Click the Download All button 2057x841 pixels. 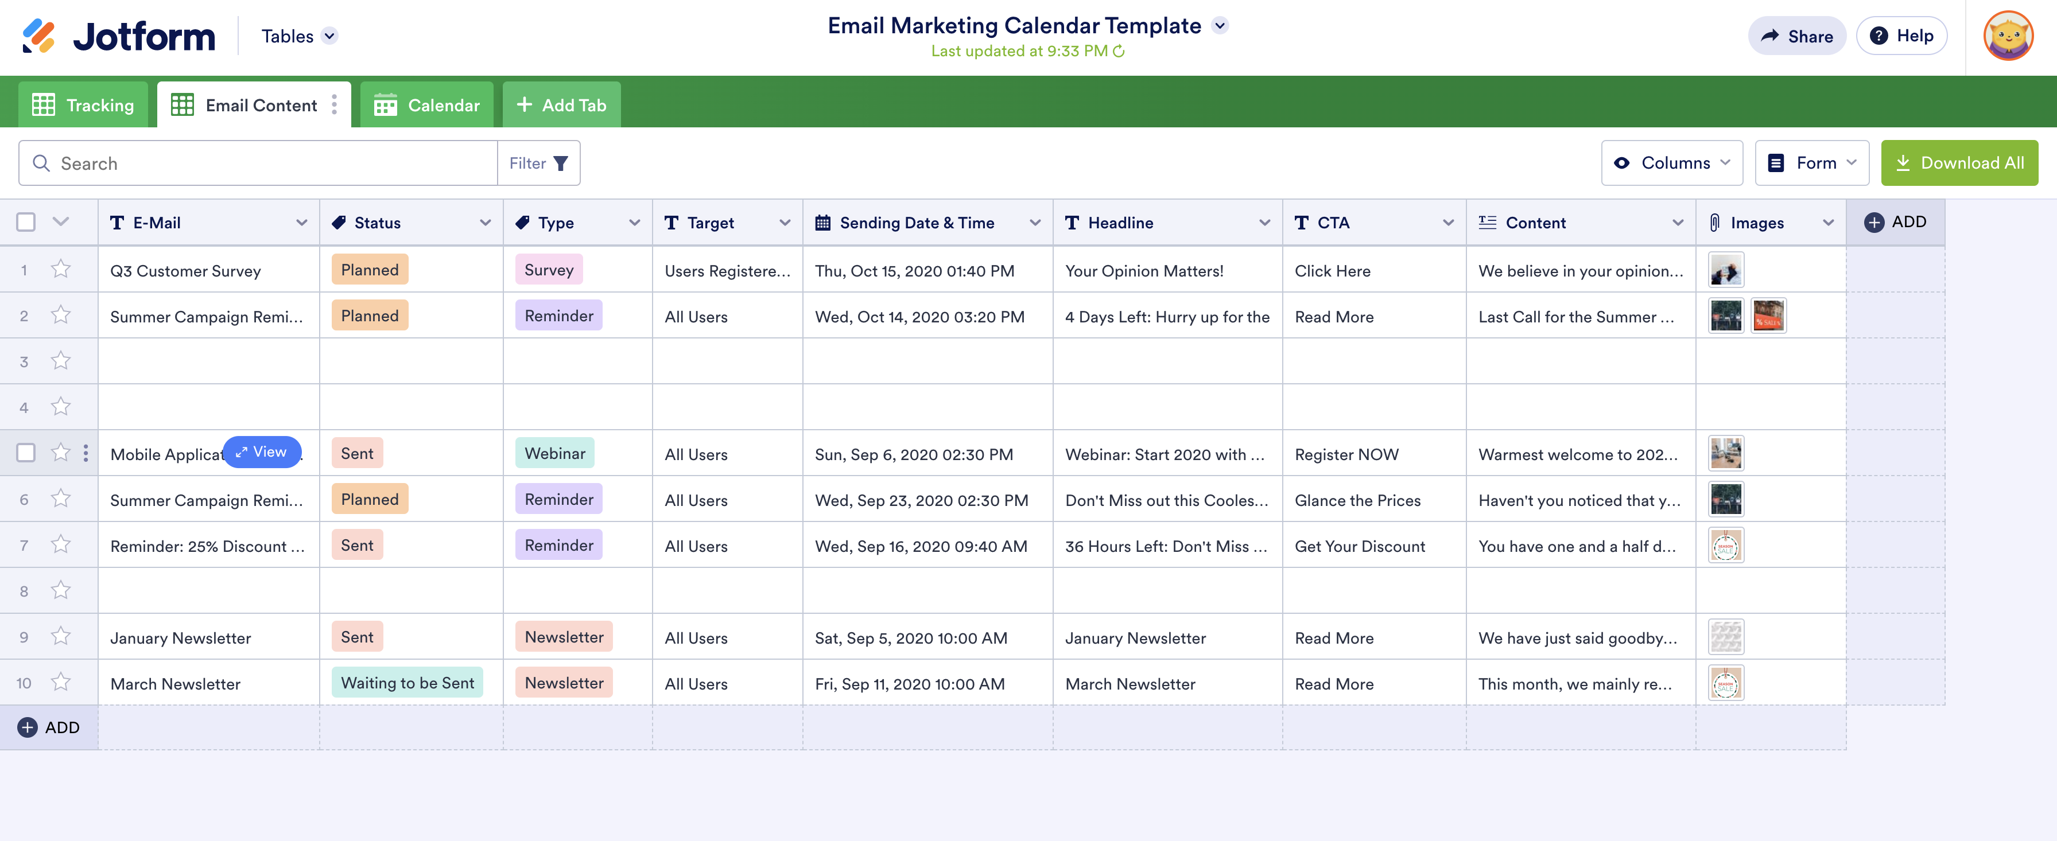click(x=1959, y=163)
